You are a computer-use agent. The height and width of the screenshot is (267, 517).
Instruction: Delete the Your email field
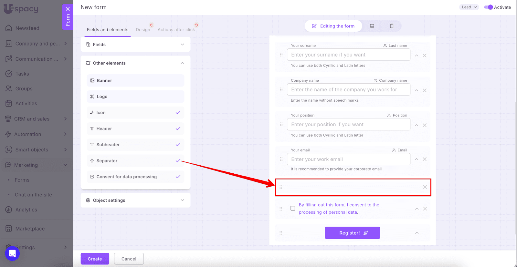tap(425, 159)
